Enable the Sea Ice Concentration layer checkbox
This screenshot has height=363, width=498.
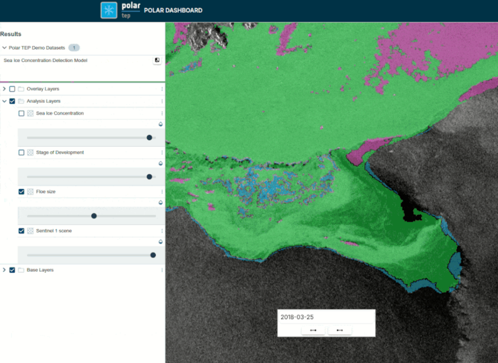point(21,113)
